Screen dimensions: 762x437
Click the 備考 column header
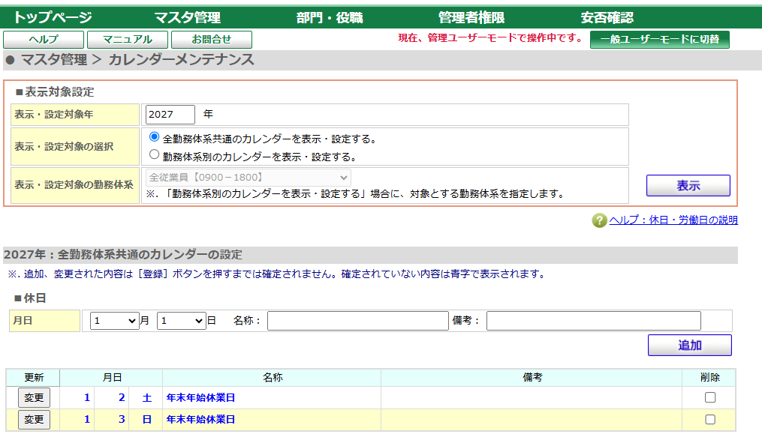(x=532, y=377)
